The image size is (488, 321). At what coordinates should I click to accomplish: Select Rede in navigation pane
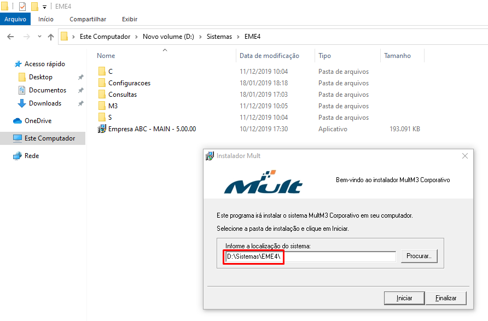click(x=32, y=156)
